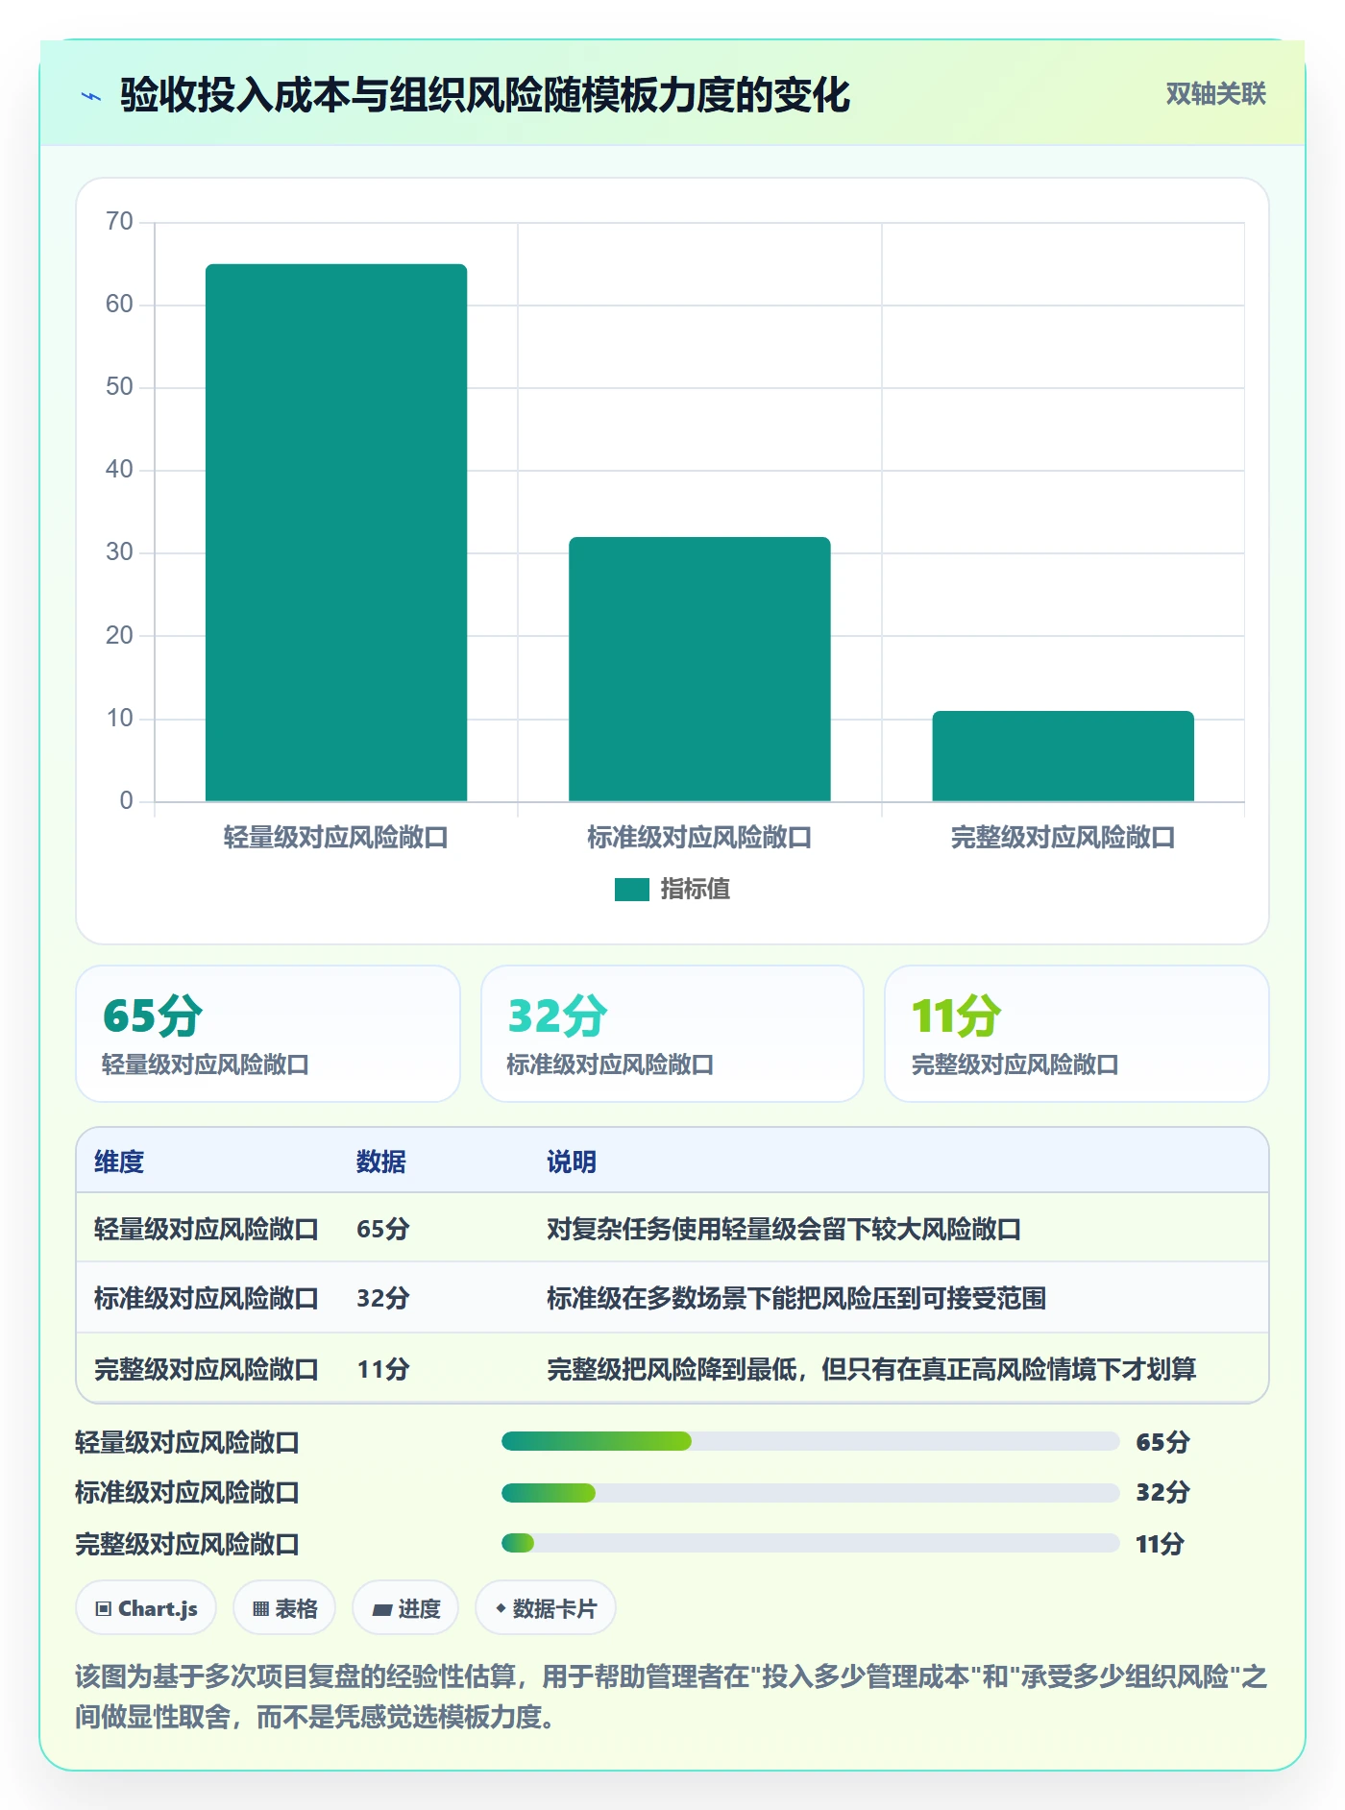Screen dimensions: 1345x1810
Task: Click the 11分 value beside the progress bar
Action: [1160, 1544]
